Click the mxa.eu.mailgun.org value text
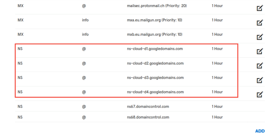The height and width of the screenshot is (138, 277). click(154, 20)
